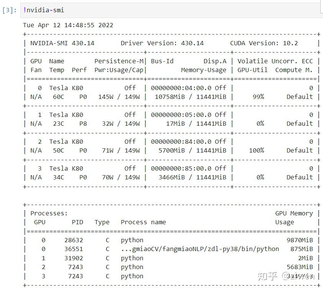
Task: Click the !nvidia-smi code input cell
Action: (171, 10)
